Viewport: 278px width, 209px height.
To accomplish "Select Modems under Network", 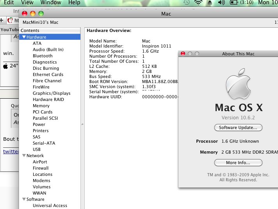I will [41, 181].
